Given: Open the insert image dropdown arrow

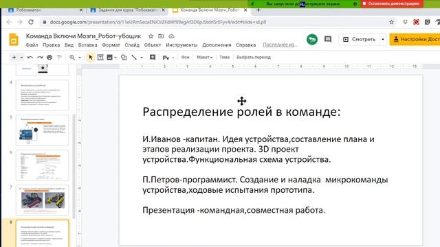Looking at the screenshot, I should [x=115, y=58].
